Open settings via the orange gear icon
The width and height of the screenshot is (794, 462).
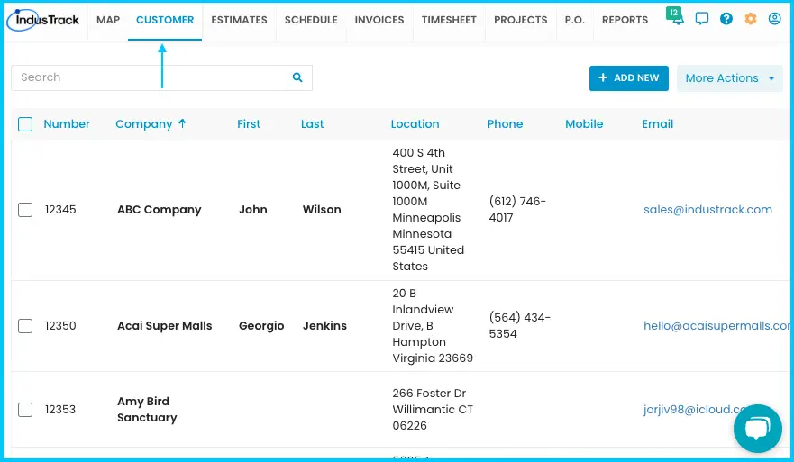click(751, 19)
